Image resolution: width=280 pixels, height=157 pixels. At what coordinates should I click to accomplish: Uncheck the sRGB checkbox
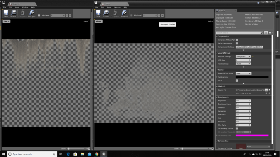[237, 80]
